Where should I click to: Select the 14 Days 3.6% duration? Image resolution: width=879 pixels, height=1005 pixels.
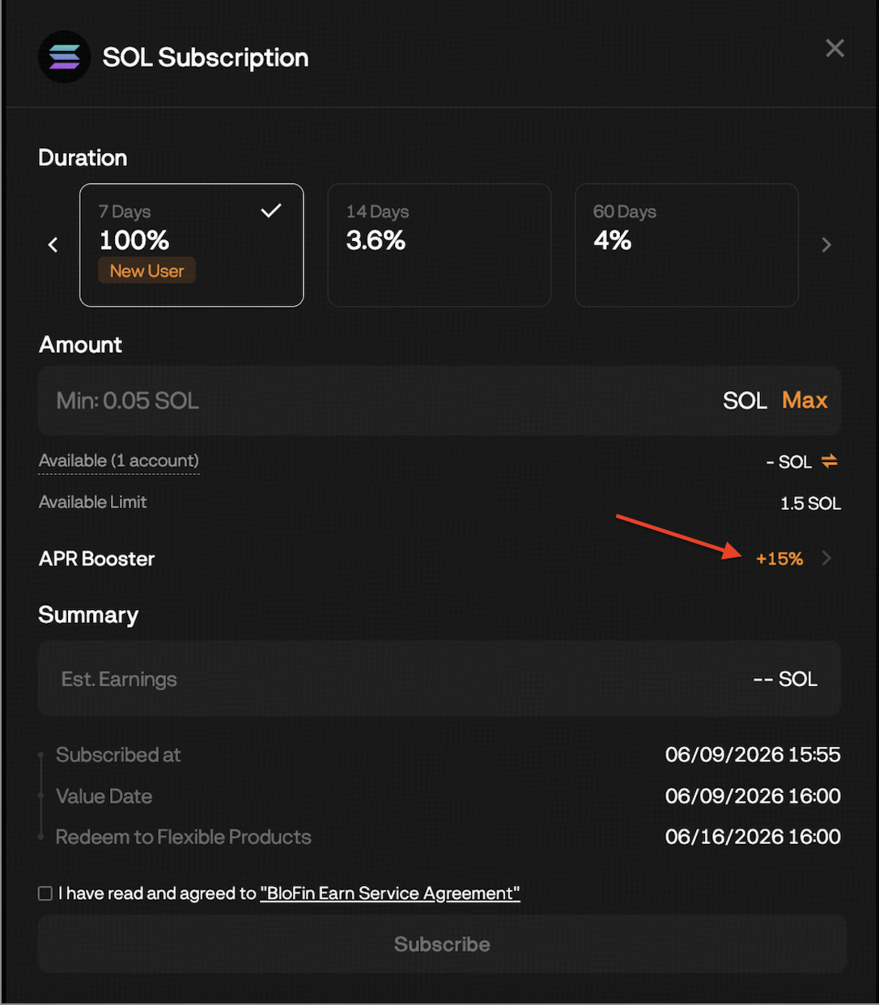439,245
